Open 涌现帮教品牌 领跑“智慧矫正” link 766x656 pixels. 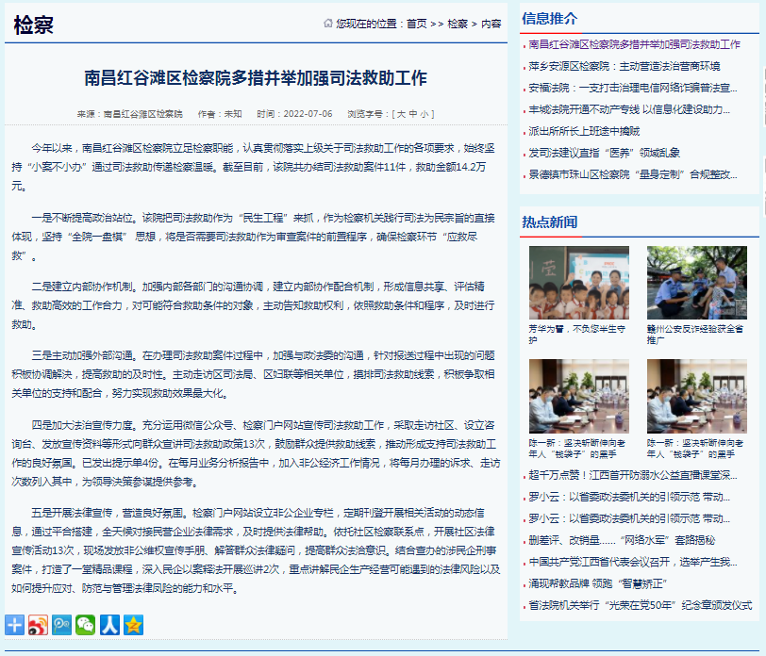click(x=597, y=583)
